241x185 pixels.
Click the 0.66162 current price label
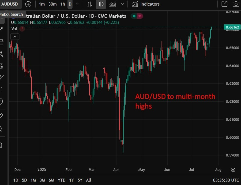232,27
